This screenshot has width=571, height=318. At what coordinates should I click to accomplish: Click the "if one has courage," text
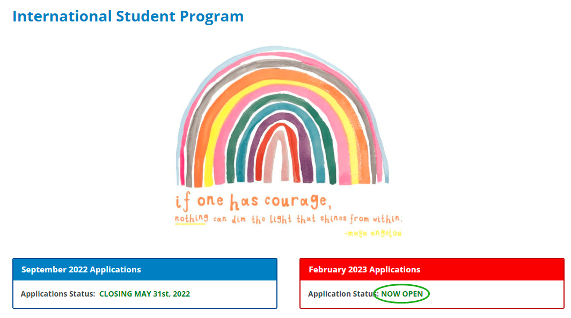[x=252, y=202]
